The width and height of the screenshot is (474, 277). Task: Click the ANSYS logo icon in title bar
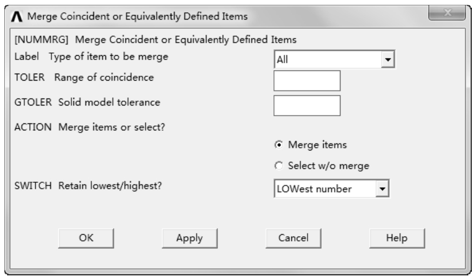[x=17, y=16]
